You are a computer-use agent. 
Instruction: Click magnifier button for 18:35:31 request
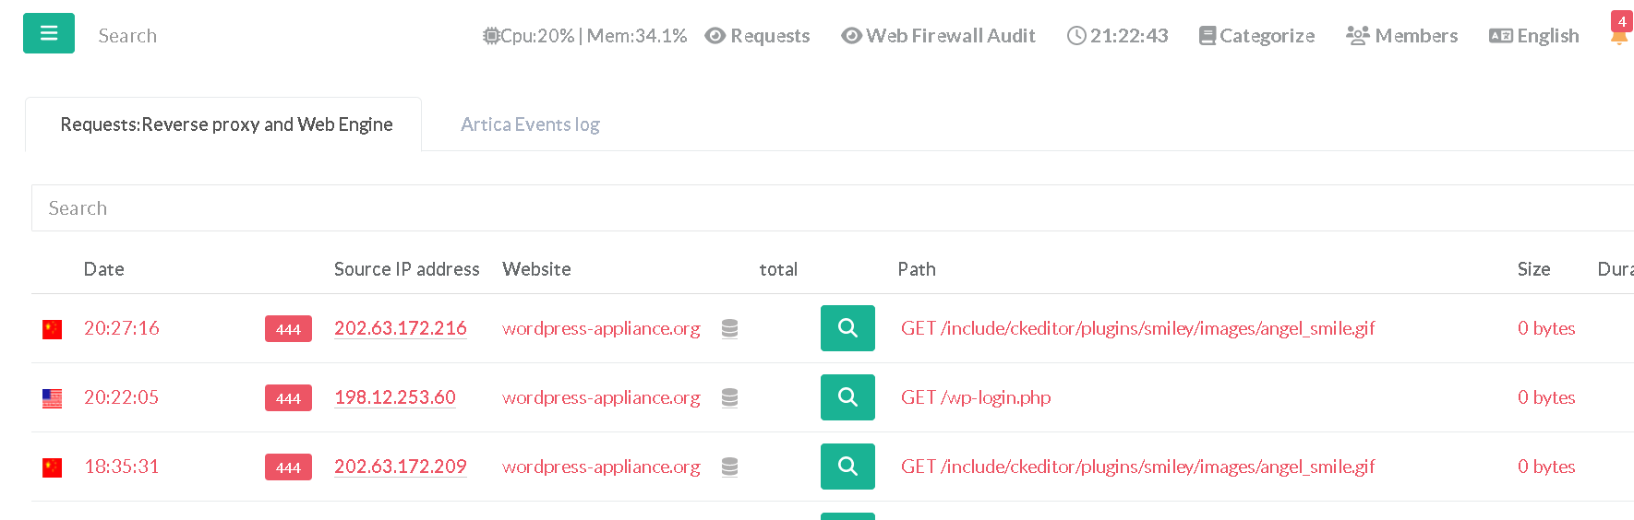tap(847, 467)
